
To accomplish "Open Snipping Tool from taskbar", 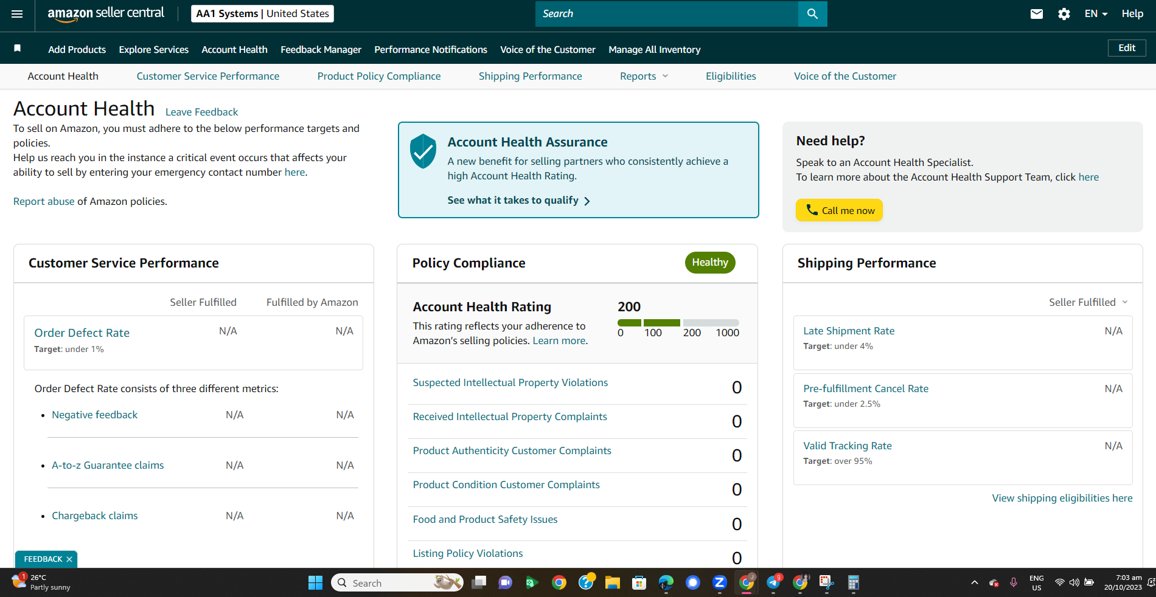I will pos(826,583).
